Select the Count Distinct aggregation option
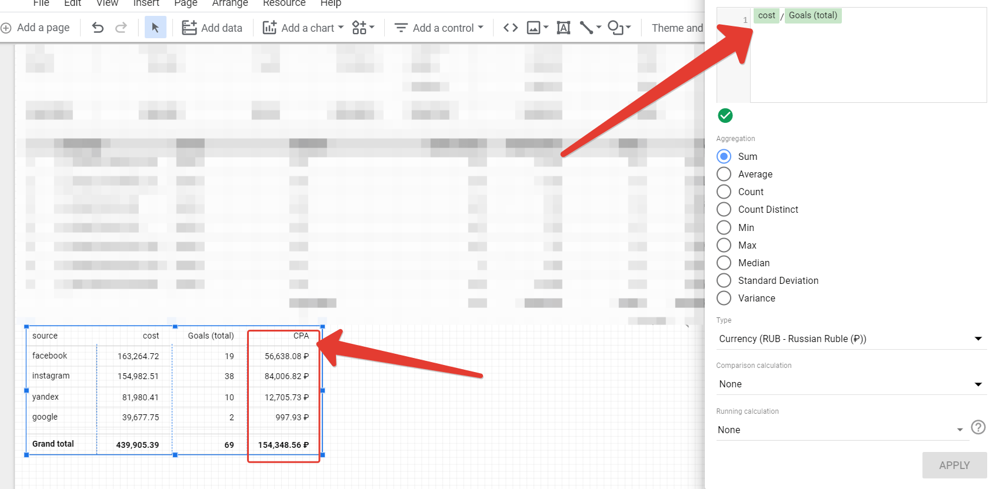 click(724, 209)
